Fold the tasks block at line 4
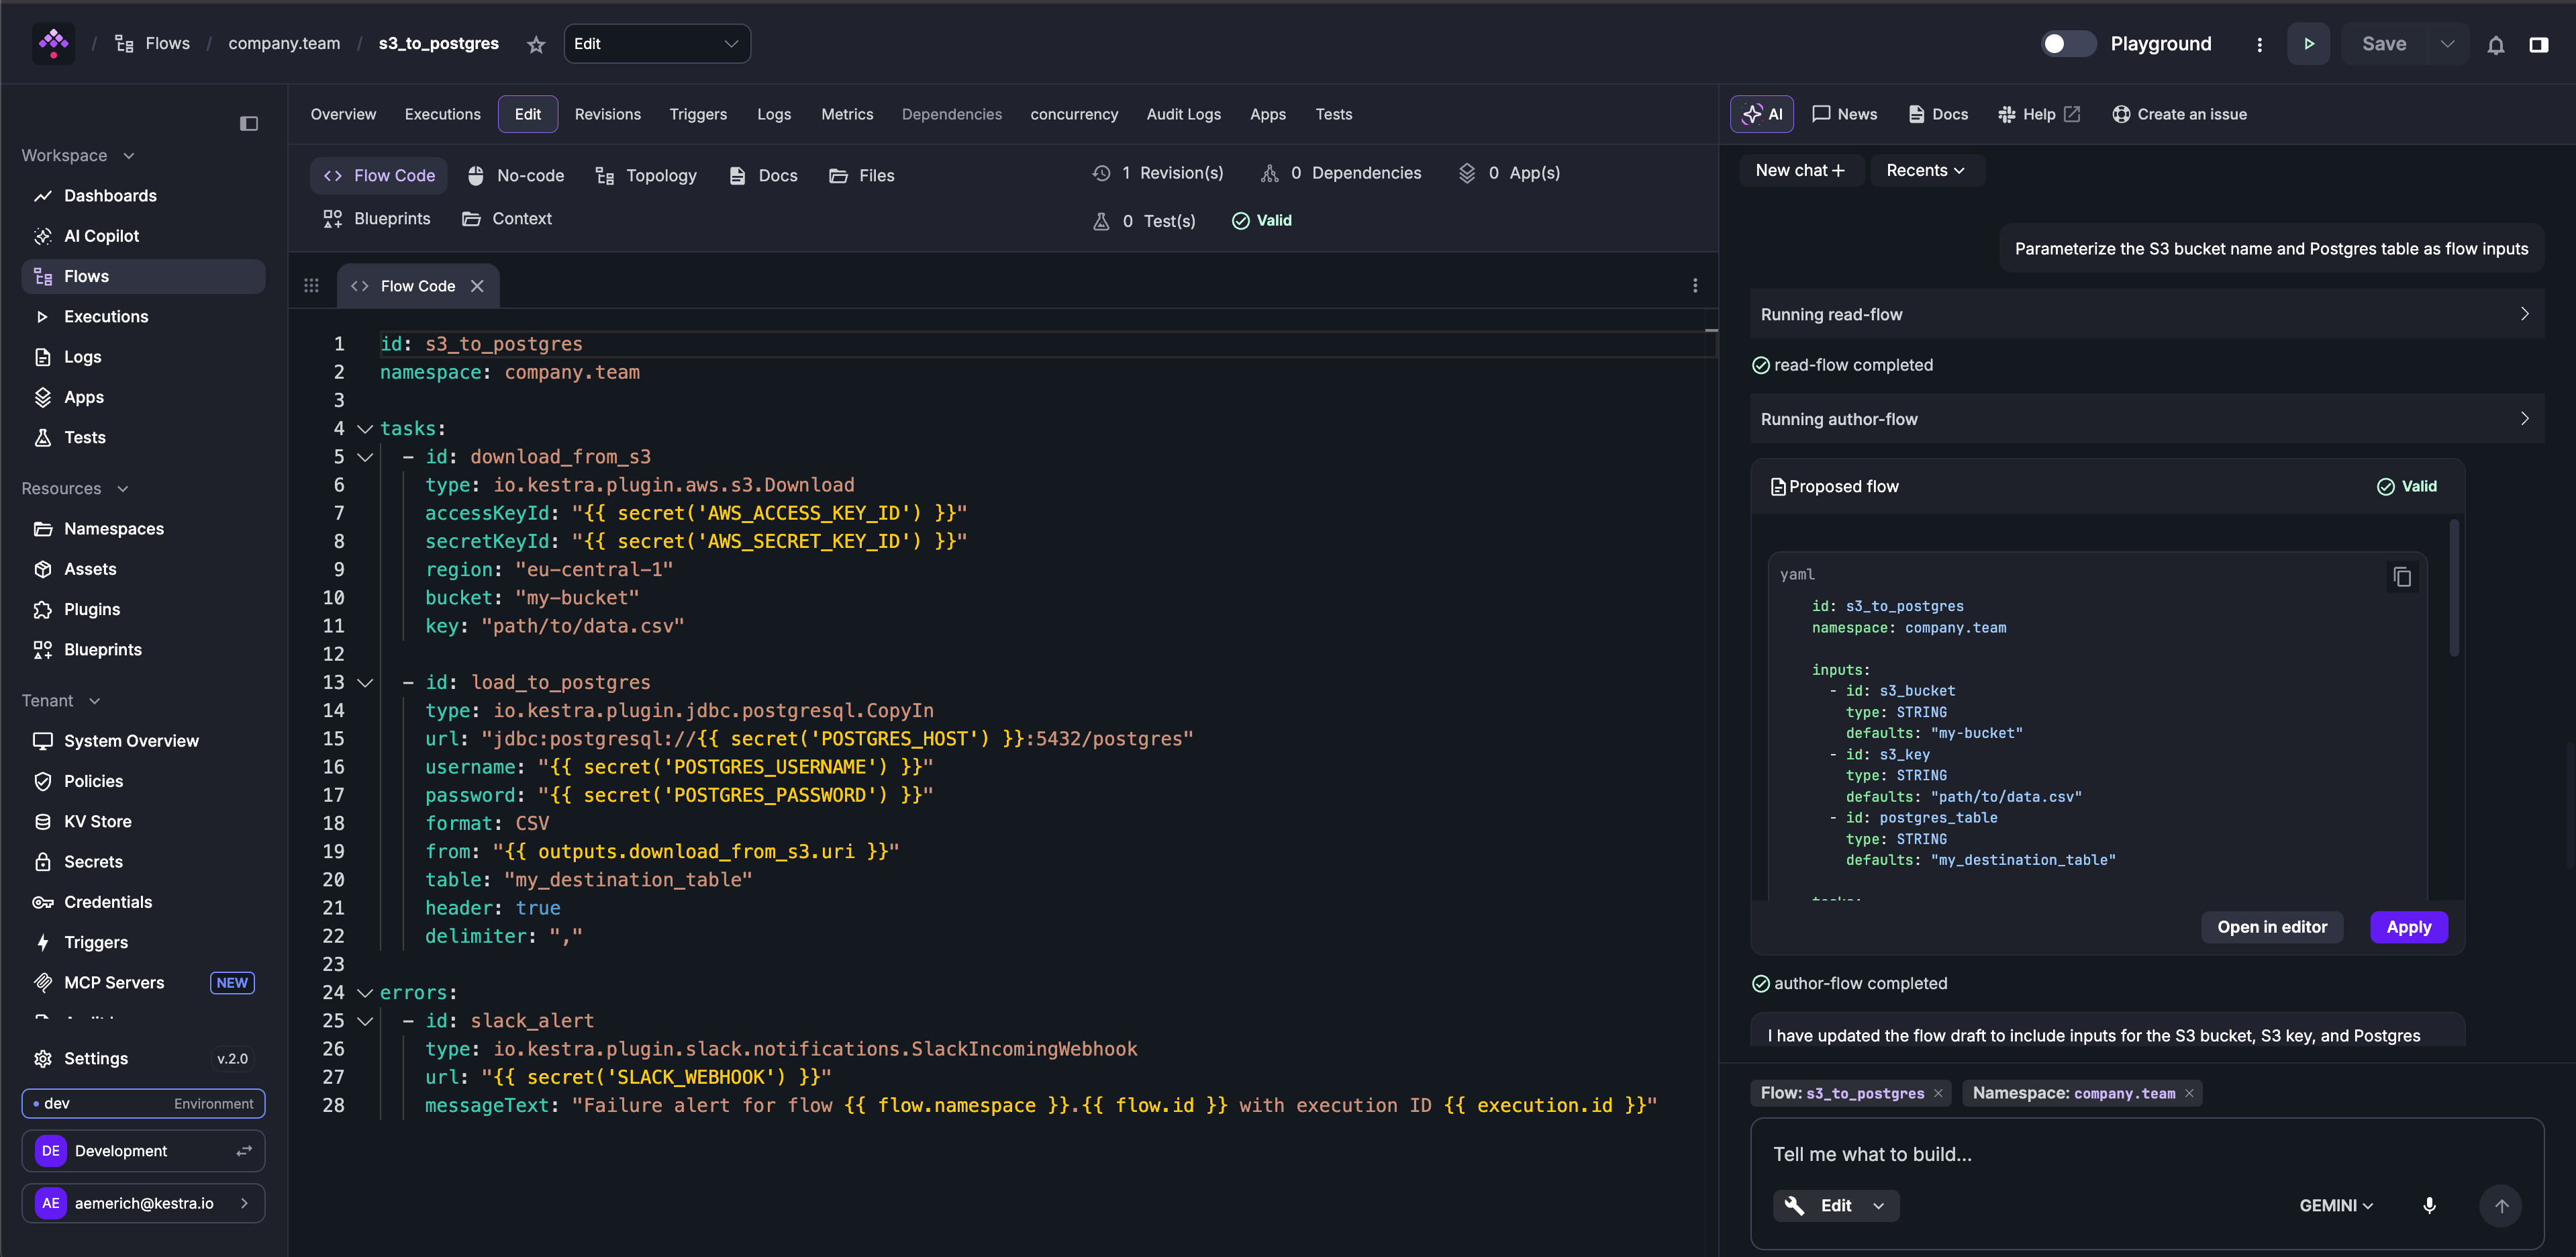This screenshot has height=1257, width=2576. 365,428
